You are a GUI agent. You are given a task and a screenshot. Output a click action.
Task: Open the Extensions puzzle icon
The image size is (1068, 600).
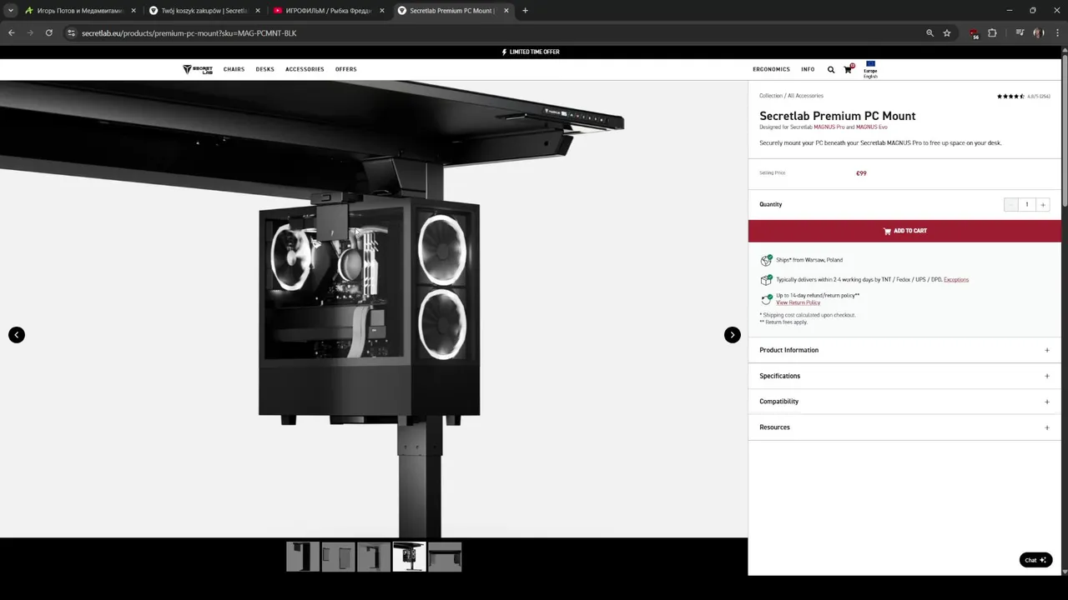[992, 33]
